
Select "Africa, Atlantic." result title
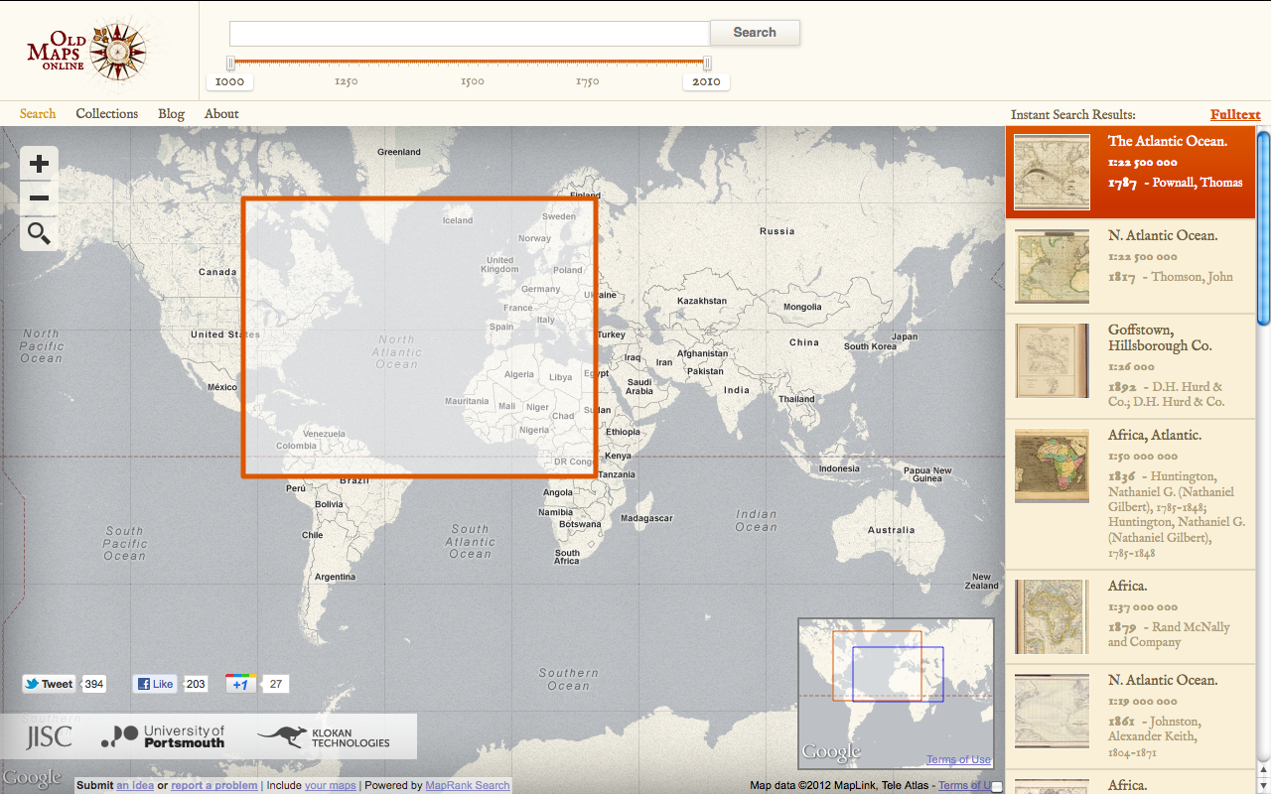click(x=1155, y=436)
